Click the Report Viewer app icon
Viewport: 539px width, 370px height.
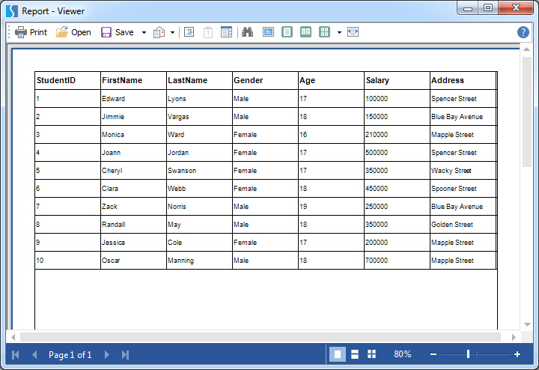(x=12, y=11)
